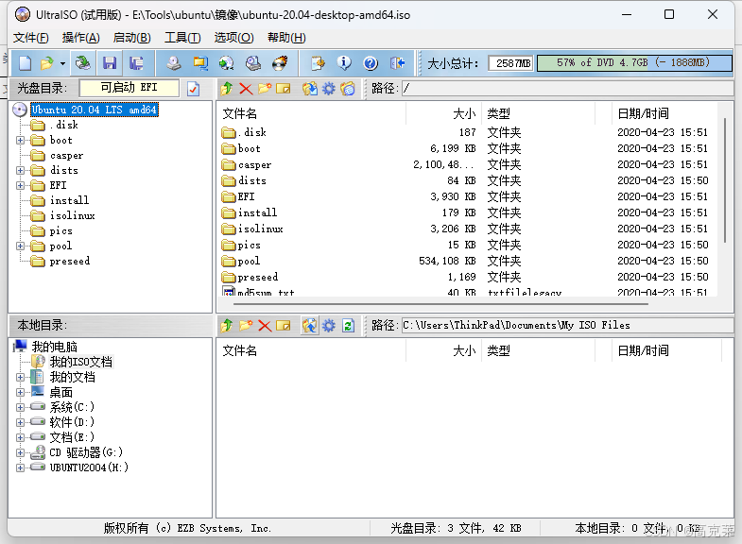The width and height of the screenshot is (742, 544).
Task: Expand 软件(D:) drive in local tree
Action: click(x=20, y=422)
